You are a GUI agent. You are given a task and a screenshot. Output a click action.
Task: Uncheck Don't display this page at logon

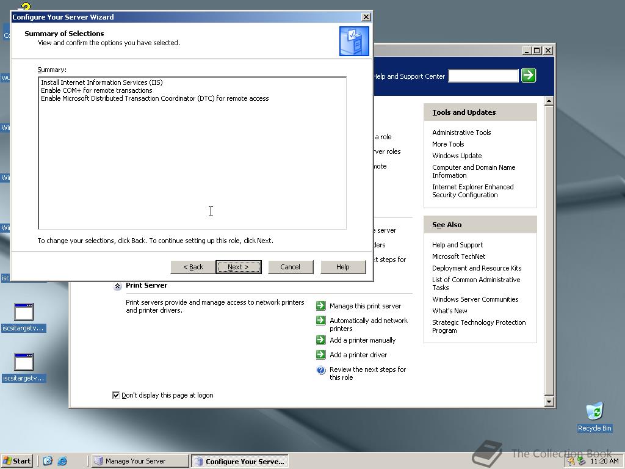(x=116, y=395)
